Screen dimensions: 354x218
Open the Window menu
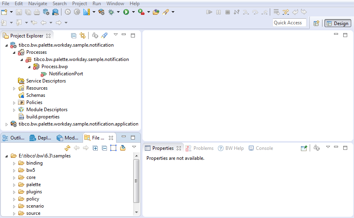115,4
